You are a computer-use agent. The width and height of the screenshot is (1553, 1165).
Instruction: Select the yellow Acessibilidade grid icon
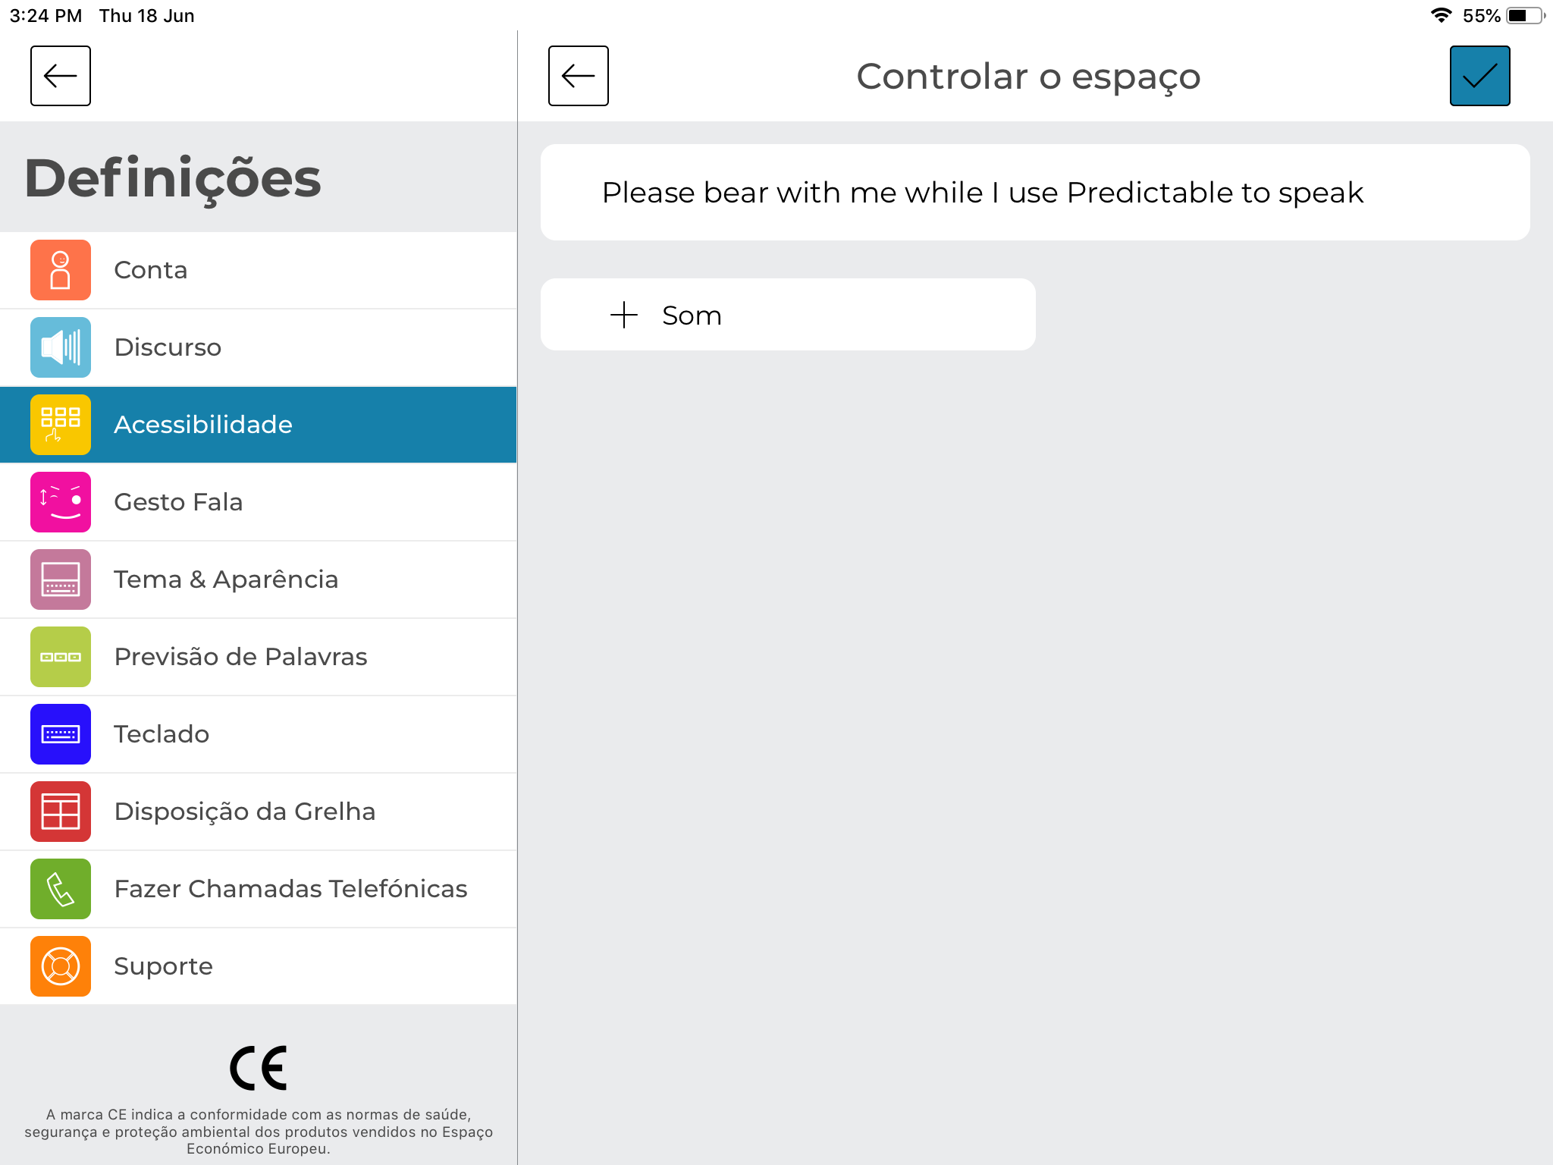(61, 425)
